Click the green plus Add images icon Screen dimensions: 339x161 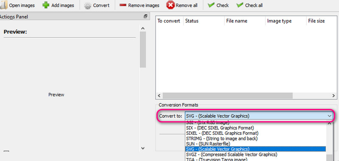(46, 5)
